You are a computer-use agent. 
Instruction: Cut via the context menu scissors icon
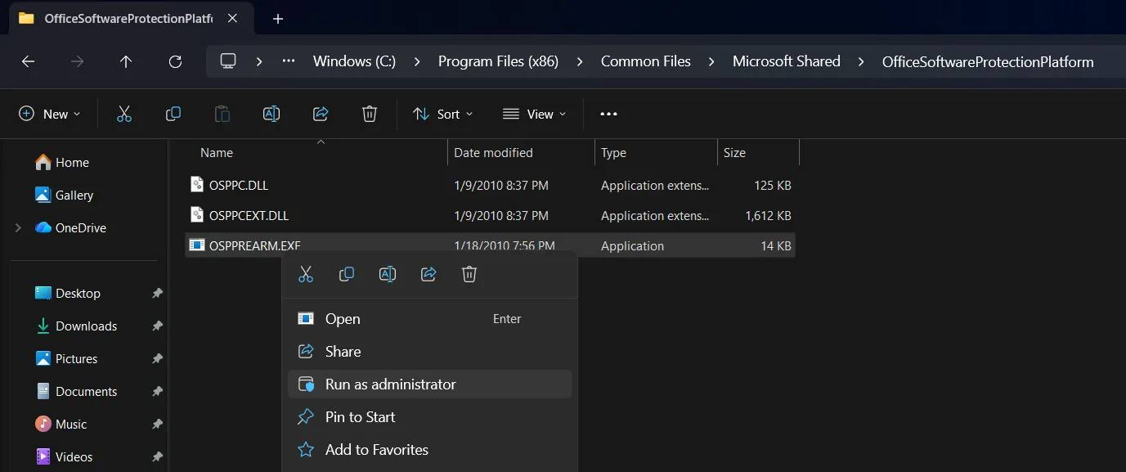tap(306, 275)
